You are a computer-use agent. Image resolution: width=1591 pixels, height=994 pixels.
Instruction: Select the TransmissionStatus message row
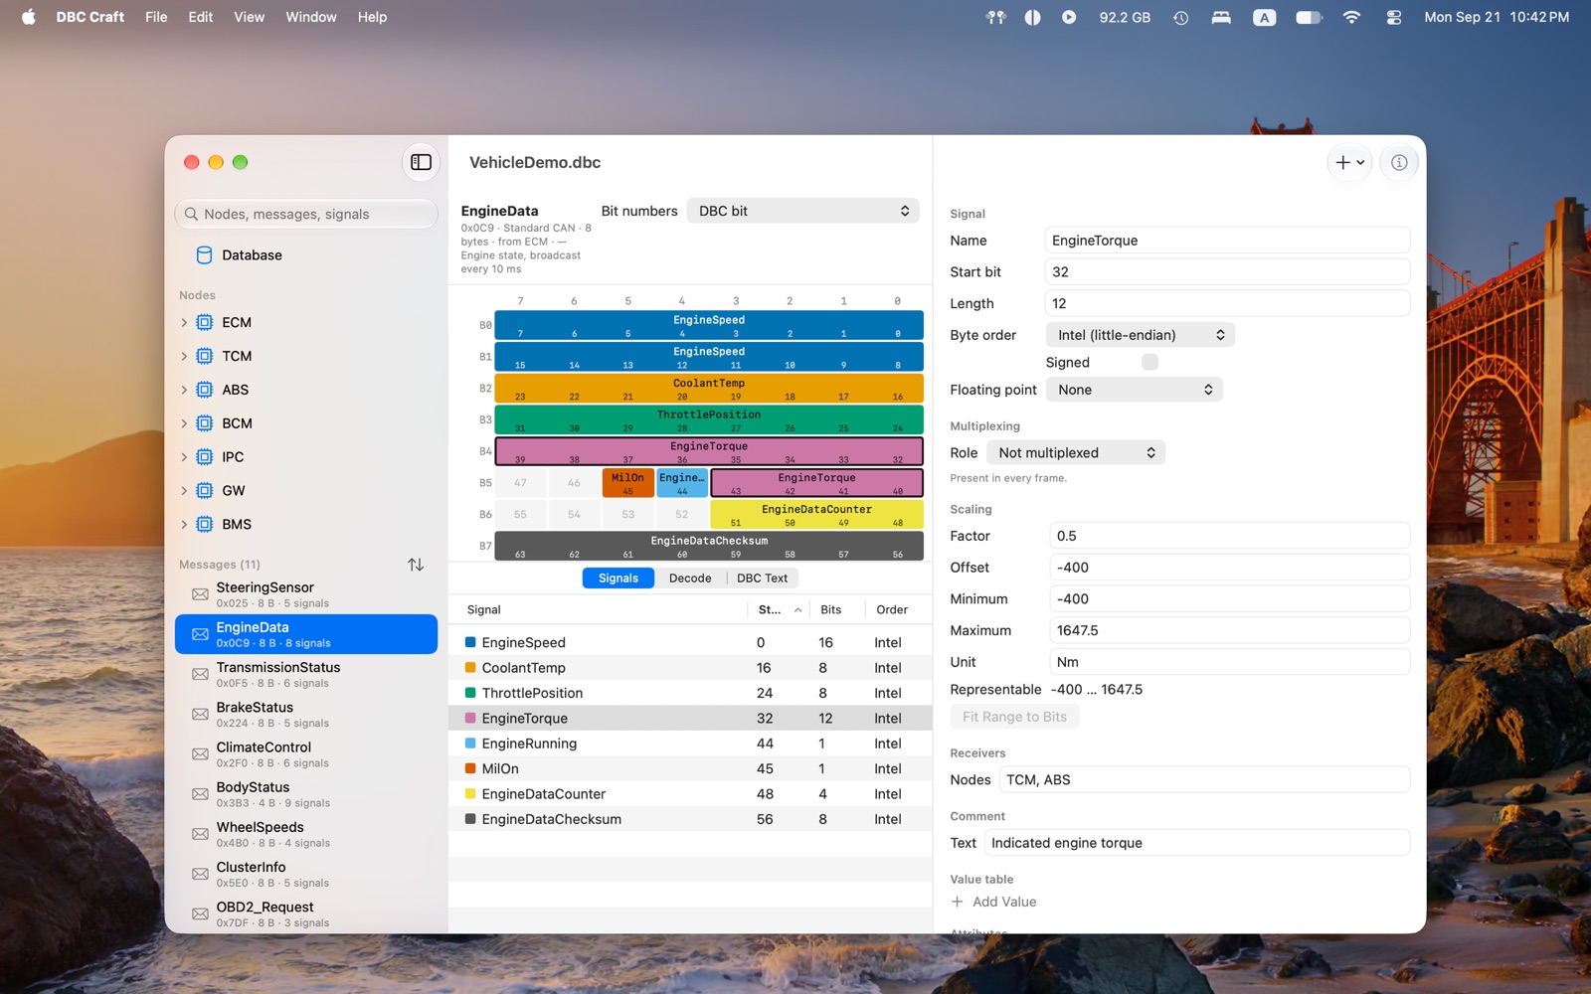pyautogui.click(x=306, y=674)
